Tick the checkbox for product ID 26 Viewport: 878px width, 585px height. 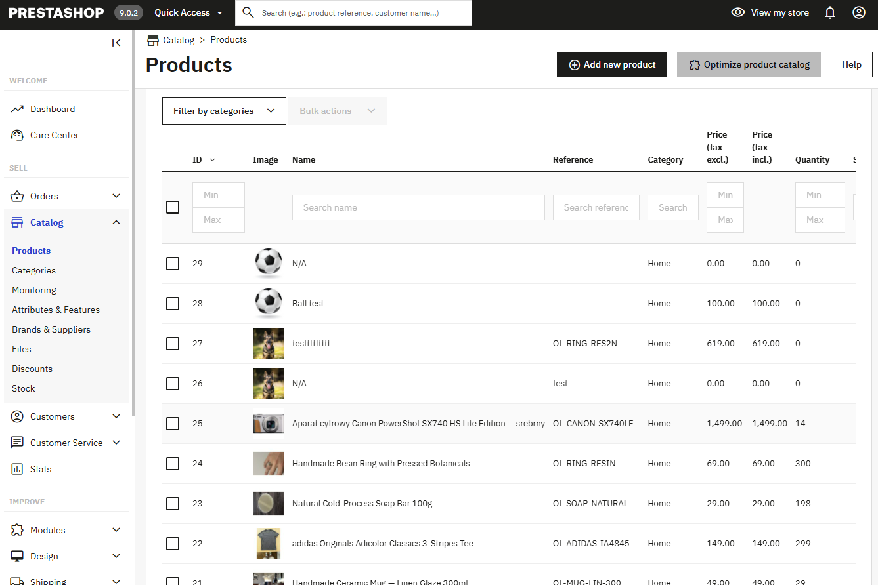[173, 384]
